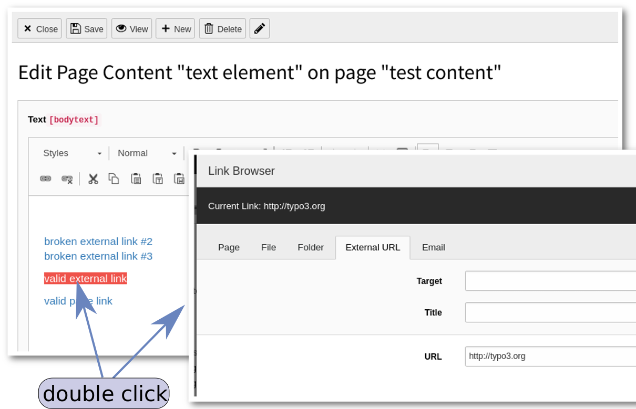
Task: Open the Email tab in Link Browser
Action: coord(434,247)
